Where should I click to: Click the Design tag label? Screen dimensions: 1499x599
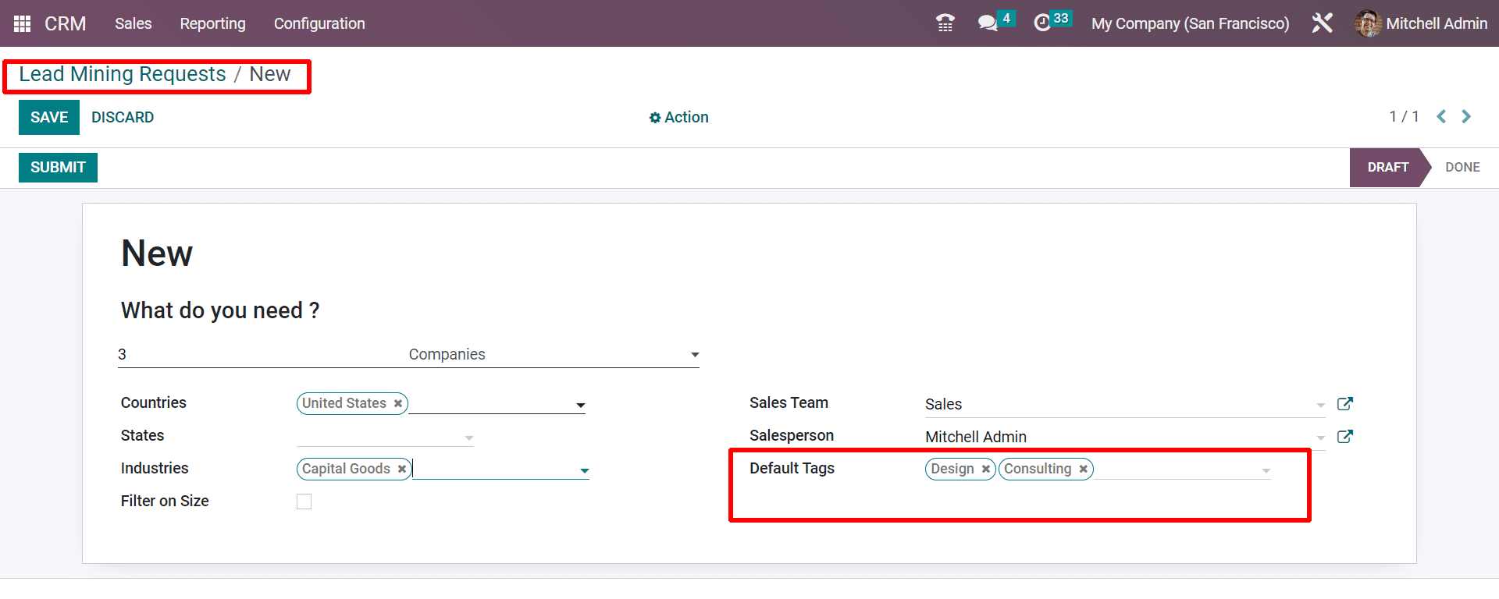[952, 469]
